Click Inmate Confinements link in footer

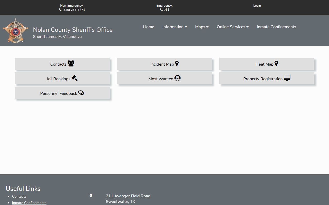[x=29, y=203]
